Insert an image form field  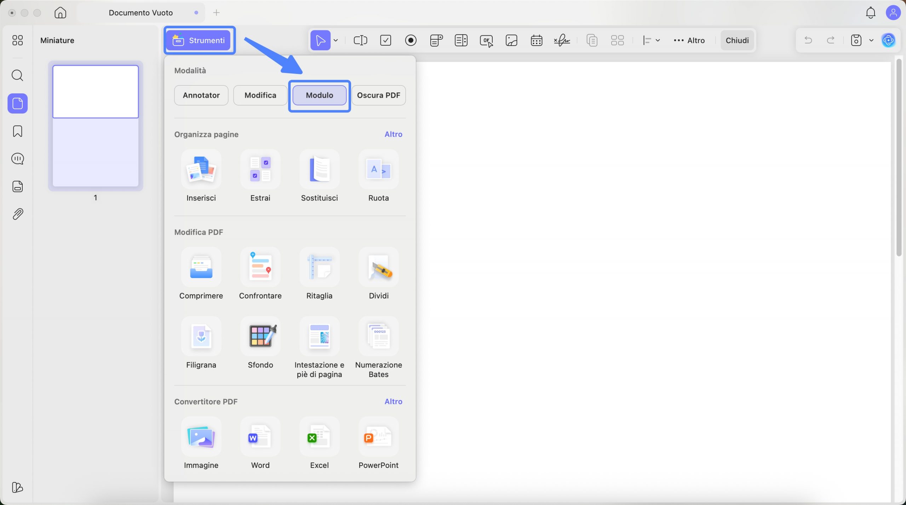[x=511, y=40]
